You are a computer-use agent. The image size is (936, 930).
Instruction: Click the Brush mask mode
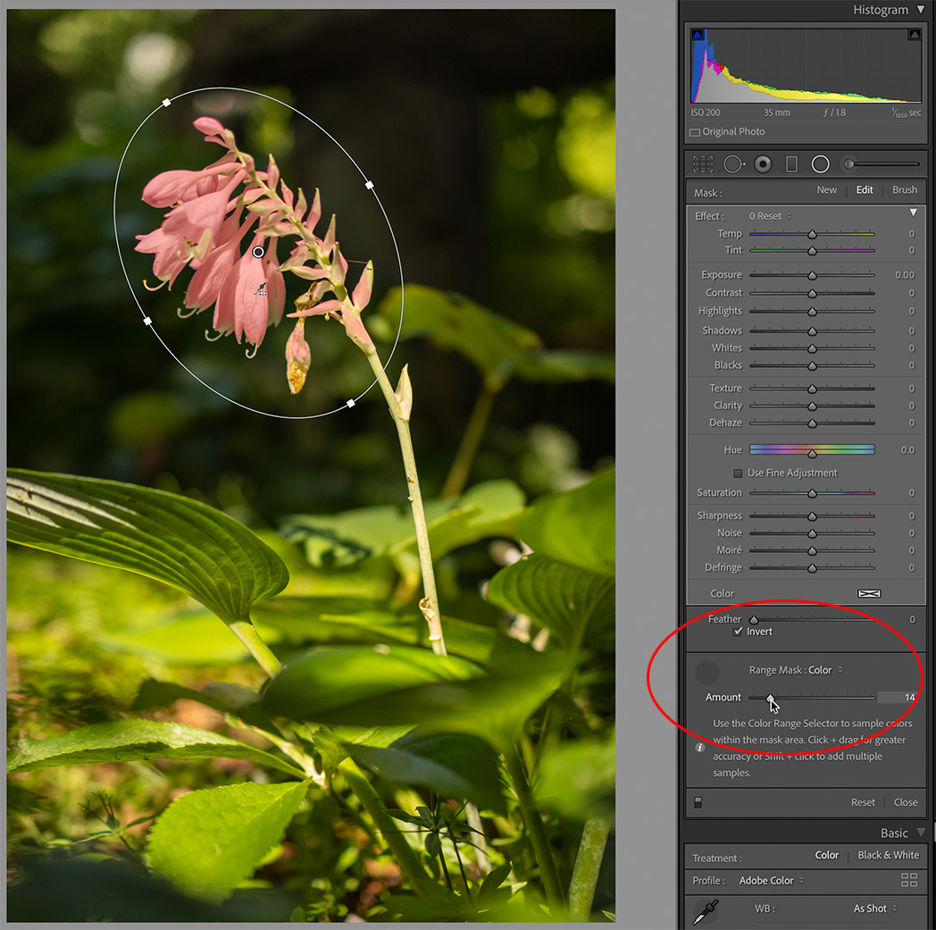point(905,189)
